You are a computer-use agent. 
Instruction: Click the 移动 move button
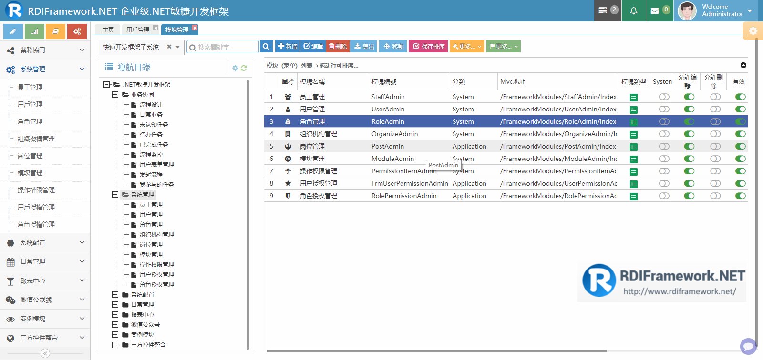(x=393, y=46)
